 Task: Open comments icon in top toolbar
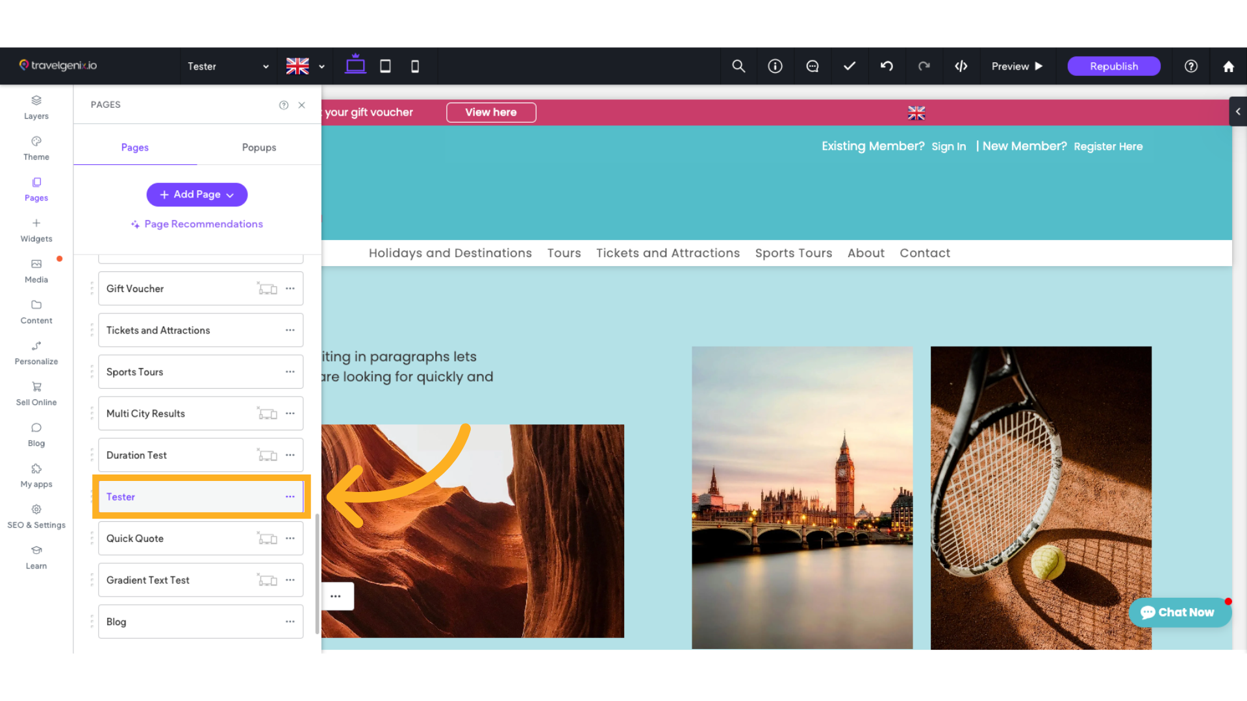(812, 66)
